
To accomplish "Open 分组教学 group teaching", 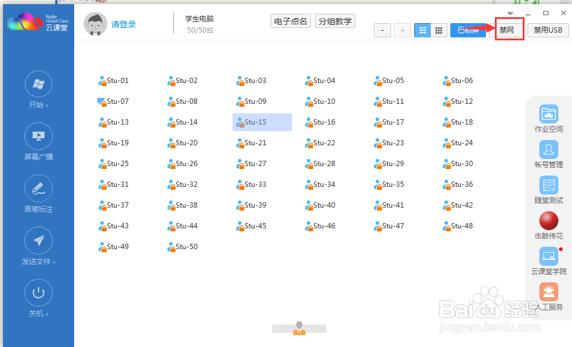I will pyautogui.click(x=335, y=21).
